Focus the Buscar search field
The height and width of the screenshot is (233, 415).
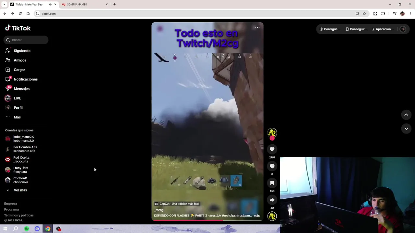click(26, 40)
